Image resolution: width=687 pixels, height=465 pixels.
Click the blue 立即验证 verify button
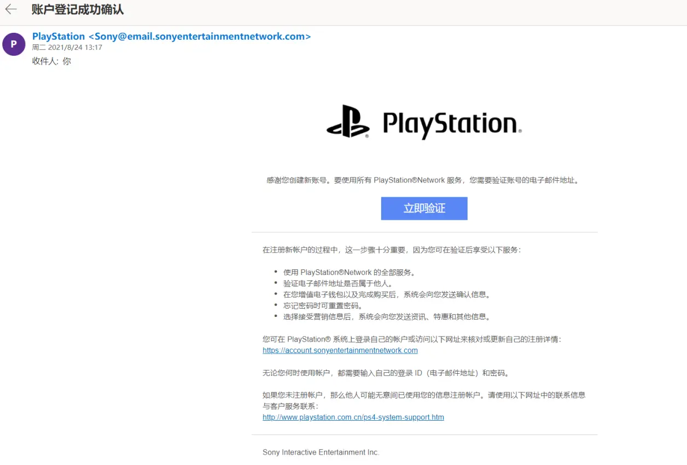[x=424, y=208]
